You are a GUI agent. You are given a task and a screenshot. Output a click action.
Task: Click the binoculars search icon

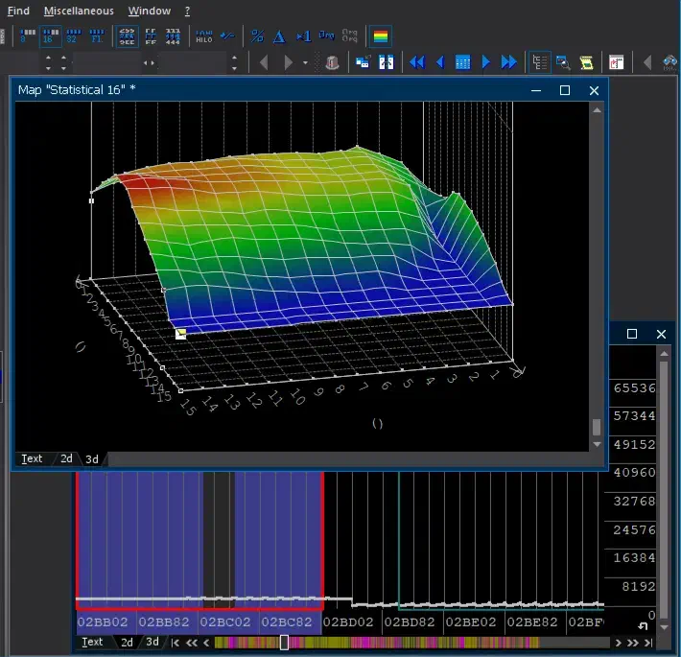pos(669,62)
